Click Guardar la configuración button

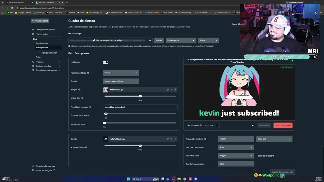[x=282, y=172]
